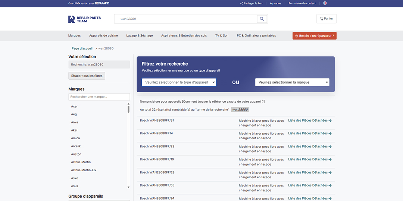Clear all filters with Effacer button
The width and height of the screenshot is (403, 201).
point(87,76)
